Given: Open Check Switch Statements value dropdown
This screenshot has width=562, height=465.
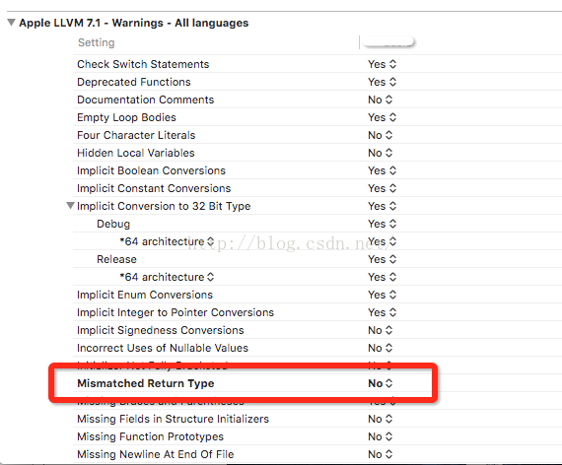Looking at the screenshot, I should tap(383, 64).
